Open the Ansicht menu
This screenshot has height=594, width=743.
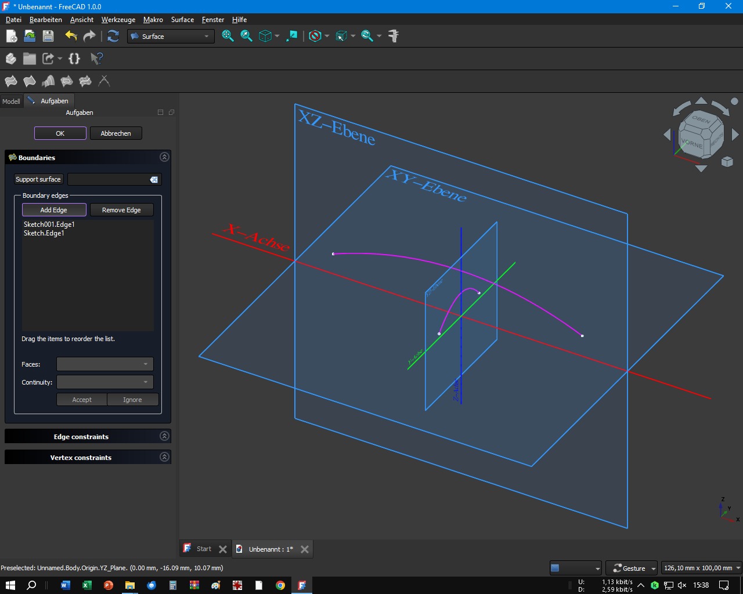tap(82, 20)
